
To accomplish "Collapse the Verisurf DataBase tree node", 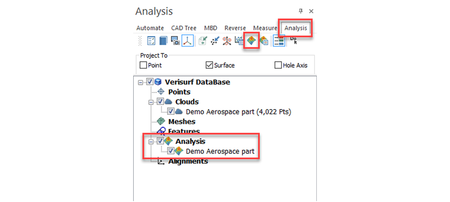I will coord(140,83).
